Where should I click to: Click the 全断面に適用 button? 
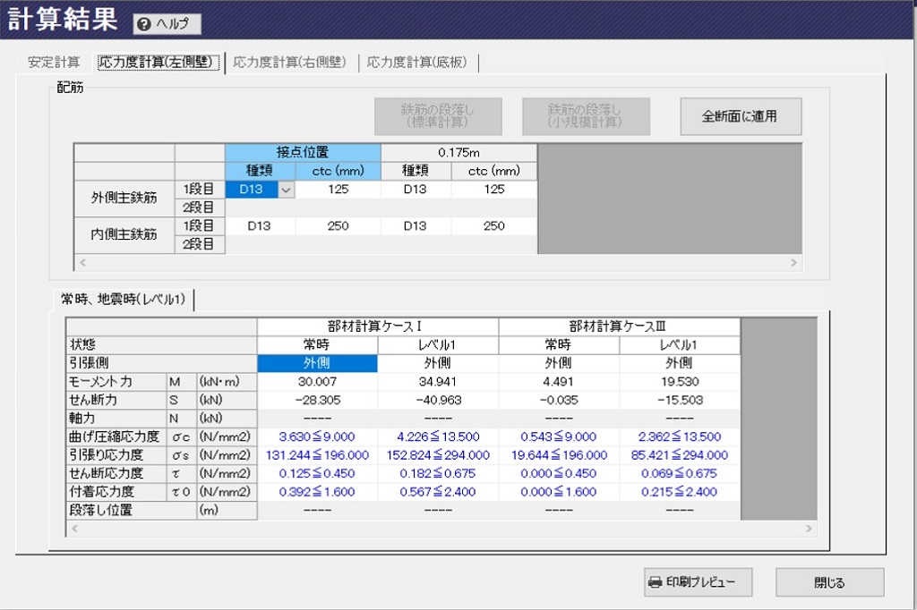741,116
